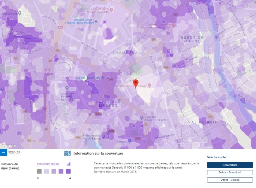Image resolution: width=256 pixels, height=188 pixels.
Task: Click the coverage map information icon
Action: pyautogui.click(x=67, y=153)
